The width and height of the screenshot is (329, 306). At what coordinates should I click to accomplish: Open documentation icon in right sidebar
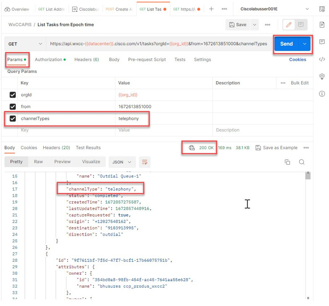coord(322,25)
